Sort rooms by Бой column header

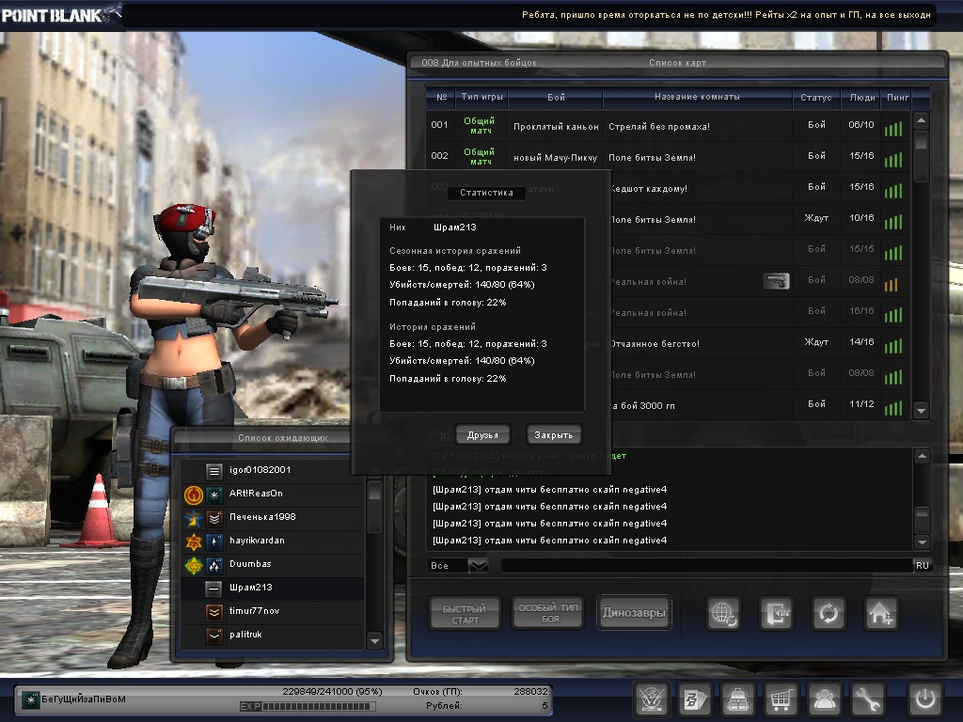click(x=556, y=97)
